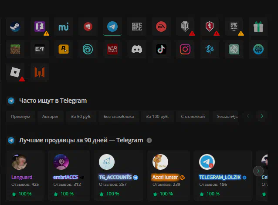Click the 100 % rating under Languard
This screenshot has width=278, height=205.
25,194
